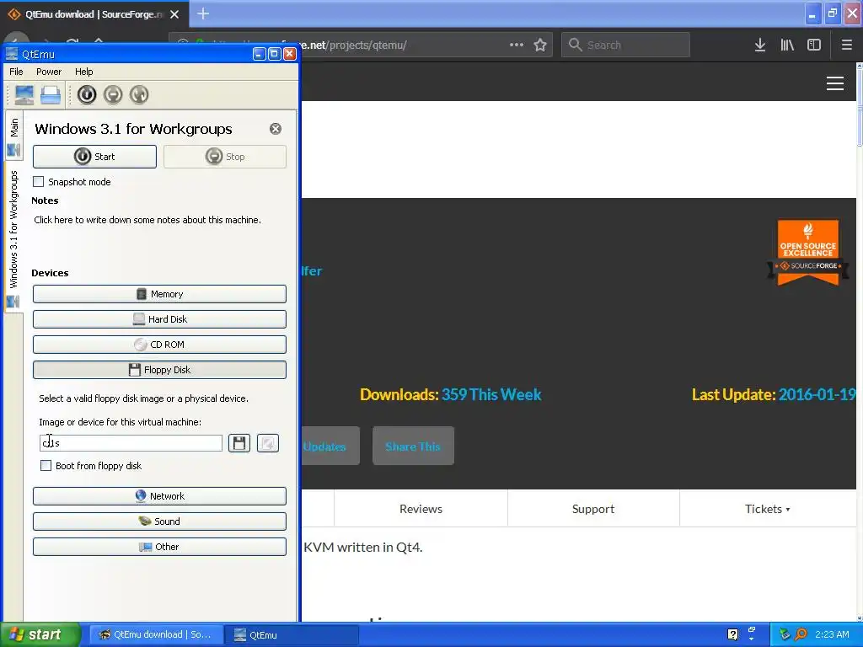Enable the Snapshot mode checkbox
The image size is (863, 647).
point(39,182)
